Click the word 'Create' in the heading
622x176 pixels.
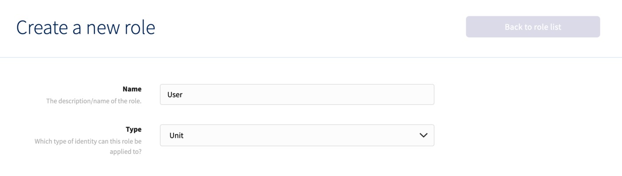(x=41, y=28)
